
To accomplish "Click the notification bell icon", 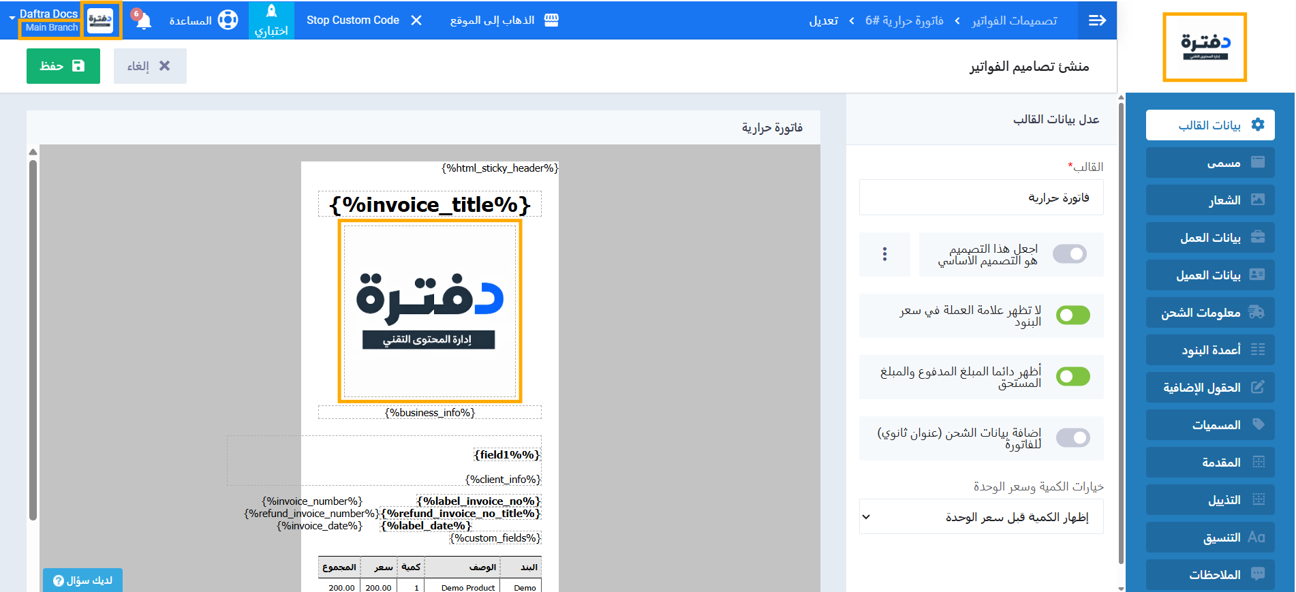I will 143,20.
